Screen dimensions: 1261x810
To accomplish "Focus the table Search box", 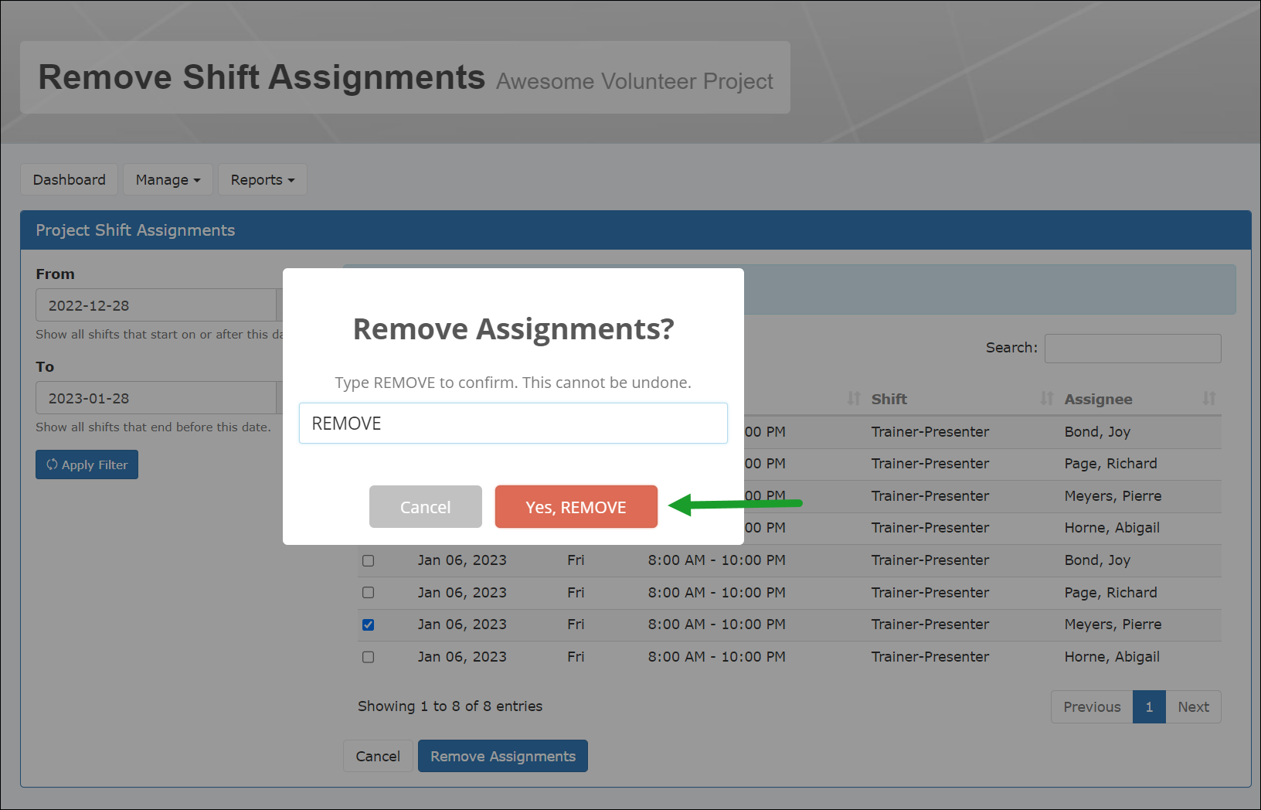I will tap(1133, 349).
